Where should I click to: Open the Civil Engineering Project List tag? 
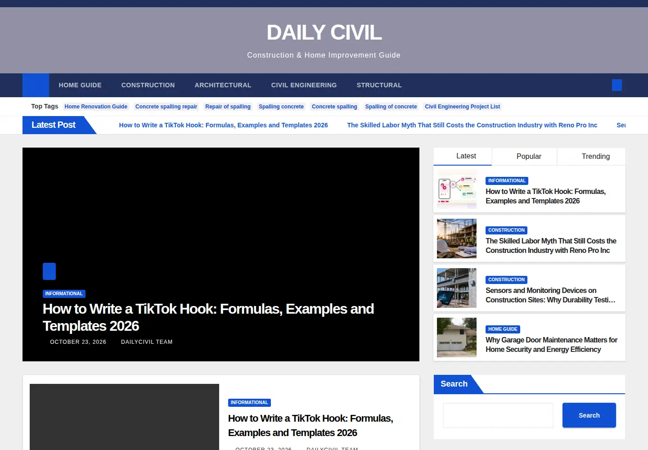point(463,107)
